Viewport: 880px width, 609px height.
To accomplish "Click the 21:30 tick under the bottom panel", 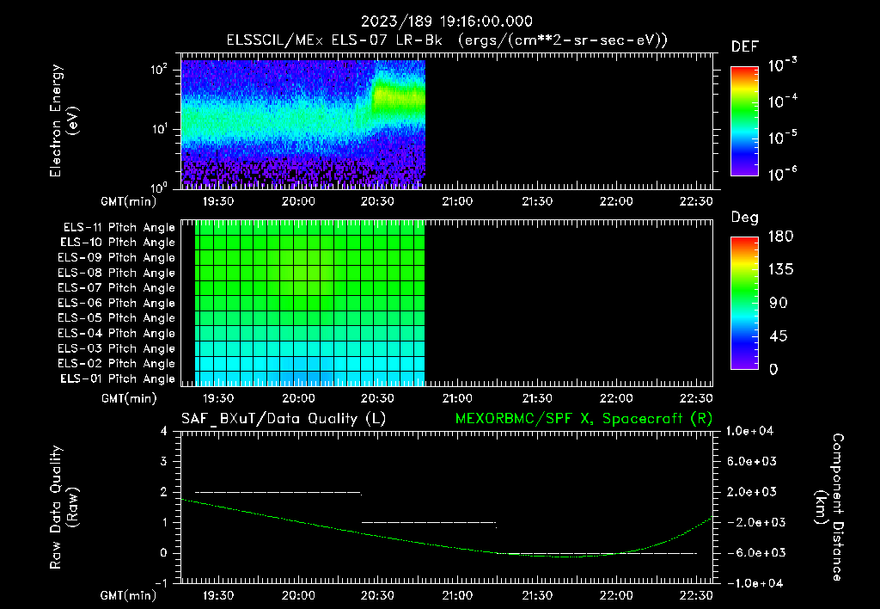I will [x=536, y=595].
